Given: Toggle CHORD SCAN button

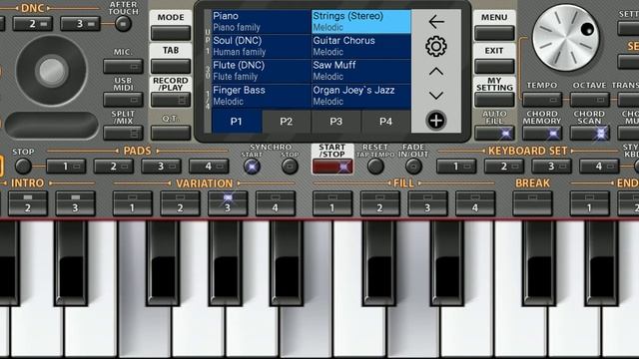Looking at the screenshot, I should point(590,133).
